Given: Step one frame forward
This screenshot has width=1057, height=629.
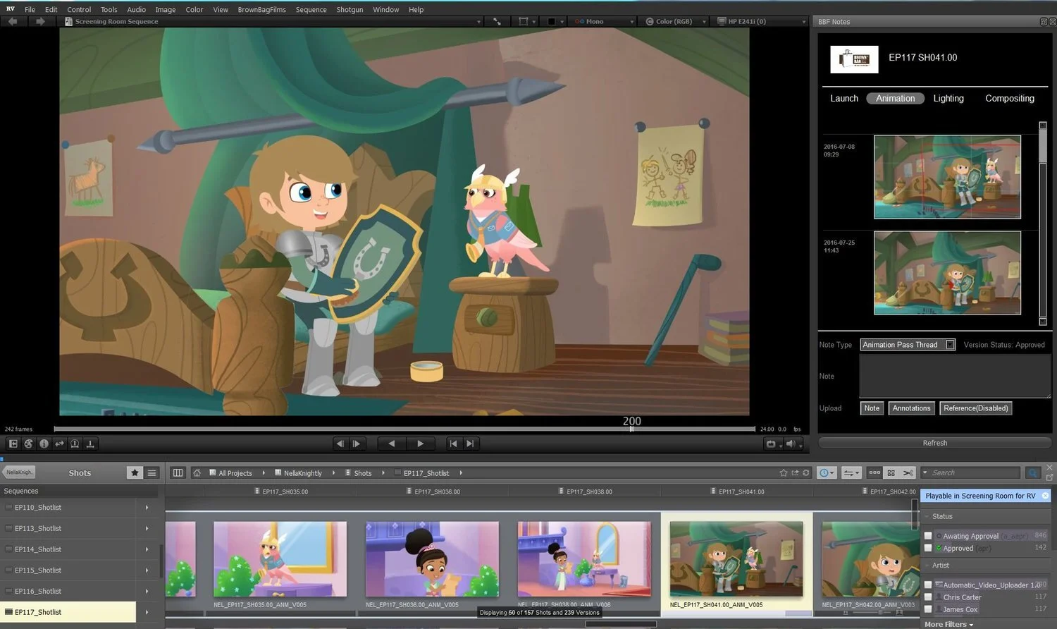Looking at the screenshot, I should tap(357, 444).
